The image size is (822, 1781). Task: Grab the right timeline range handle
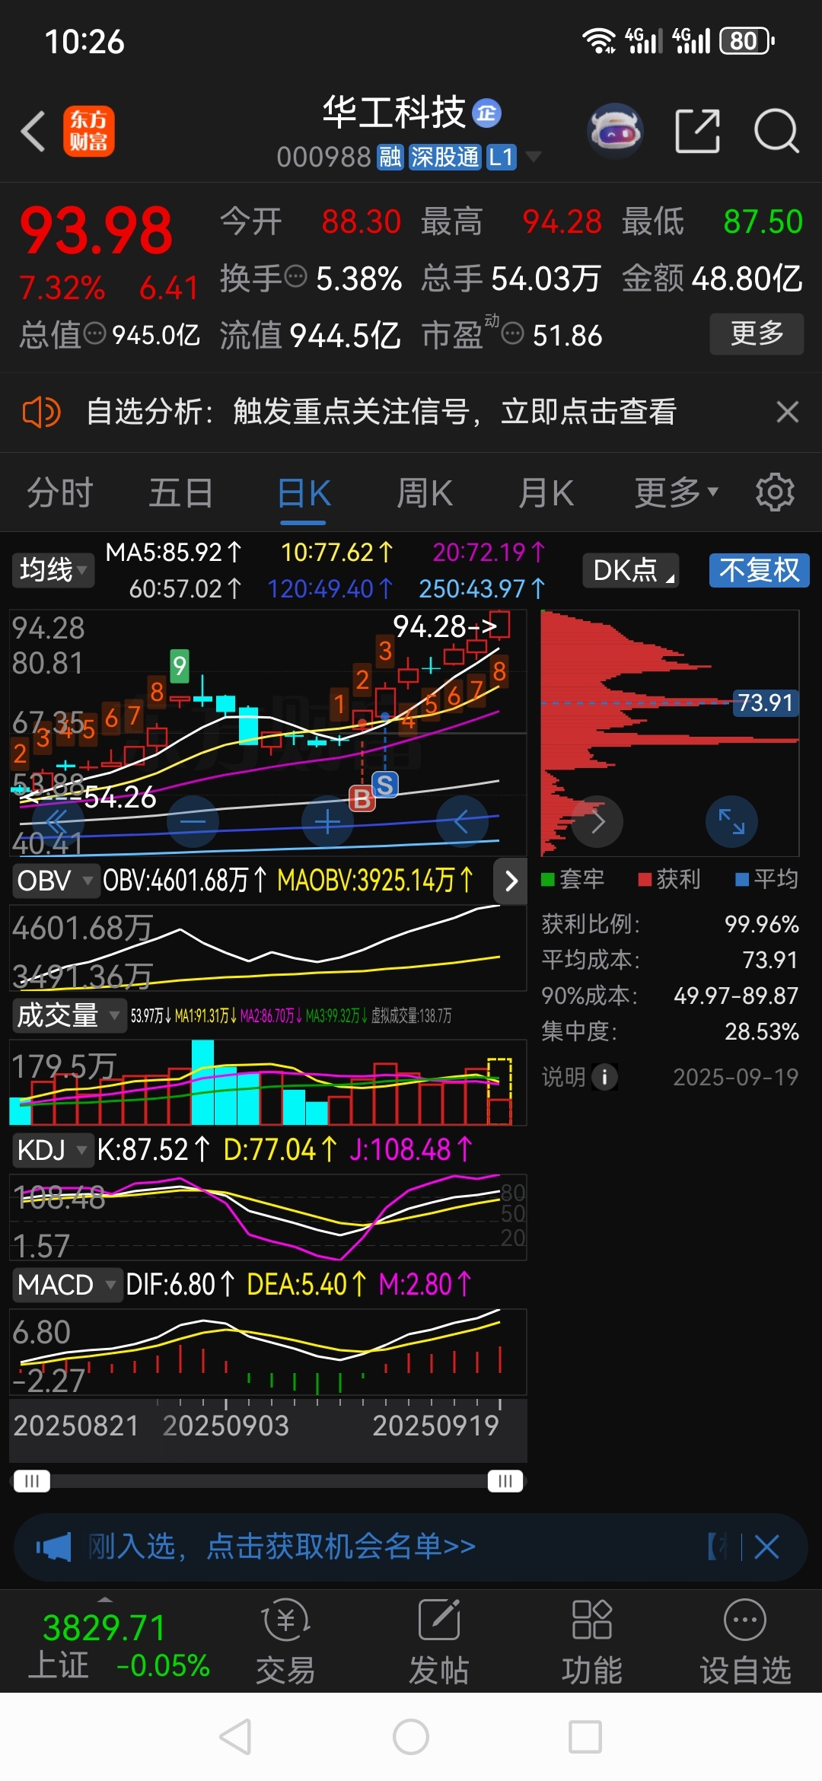[x=505, y=1481]
